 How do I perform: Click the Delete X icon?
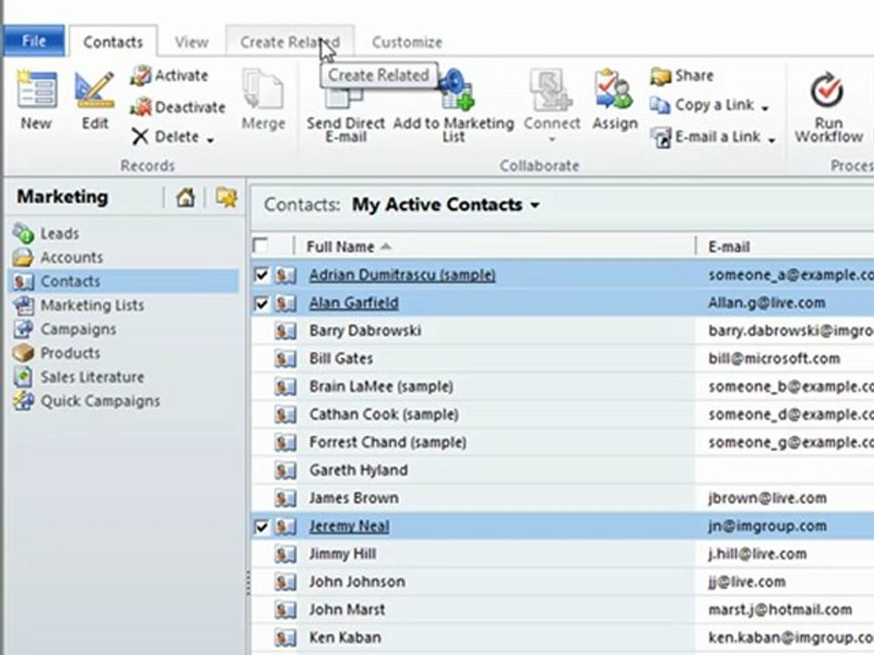(x=140, y=136)
